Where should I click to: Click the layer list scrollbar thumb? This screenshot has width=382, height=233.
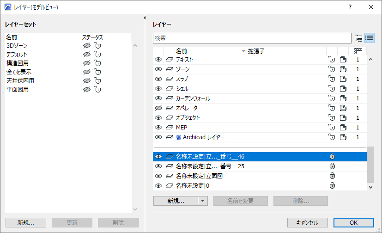tap(370, 165)
